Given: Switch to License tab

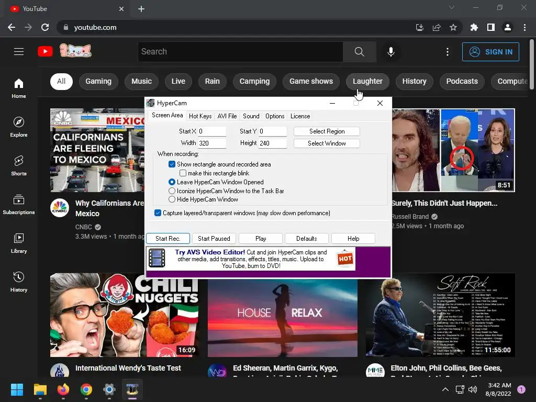Looking at the screenshot, I should pyautogui.click(x=300, y=116).
